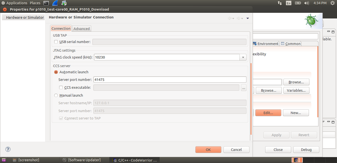Screen dimensions: 337x163
Task: Click the JTAG clock speed field showing 10230
Action: point(167,57)
